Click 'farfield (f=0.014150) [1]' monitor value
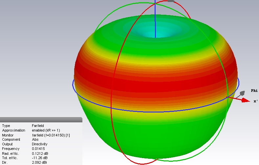This screenshot has width=259, height=165. click(51, 135)
